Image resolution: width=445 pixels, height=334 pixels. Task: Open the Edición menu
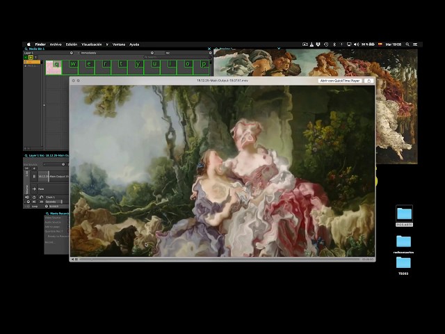(72, 45)
